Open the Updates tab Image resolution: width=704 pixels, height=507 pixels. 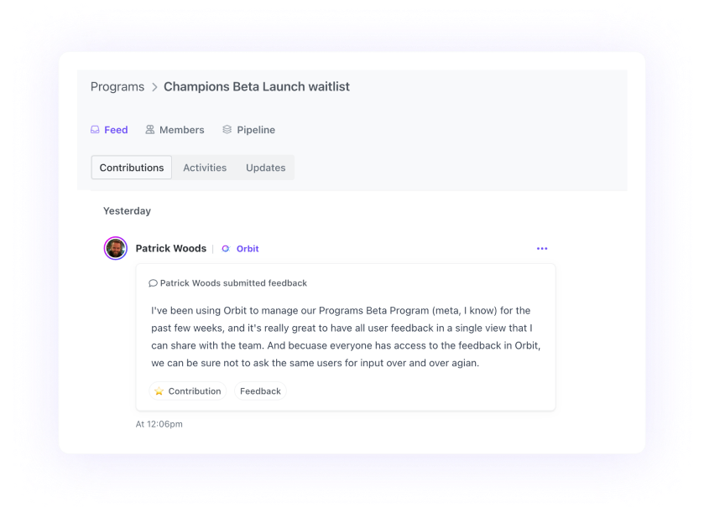[265, 168]
